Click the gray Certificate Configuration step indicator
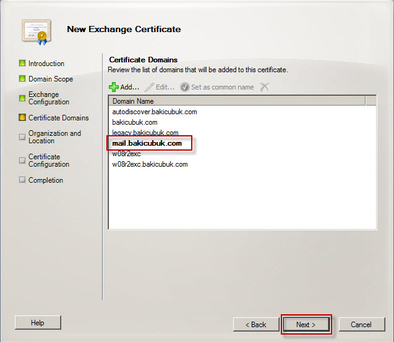The width and height of the screenshot is (394, 342). pos(22,161)
